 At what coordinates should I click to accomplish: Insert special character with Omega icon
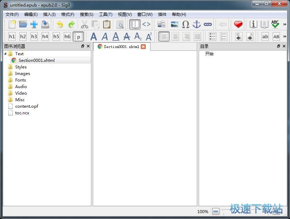[185, 24]
